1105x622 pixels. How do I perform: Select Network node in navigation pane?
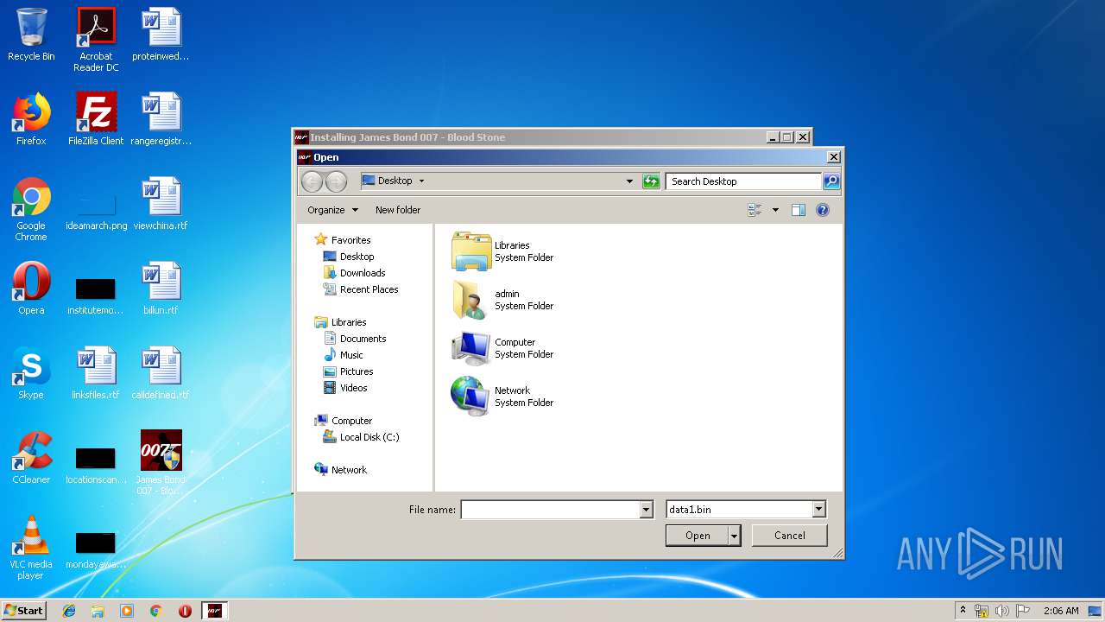341,470
